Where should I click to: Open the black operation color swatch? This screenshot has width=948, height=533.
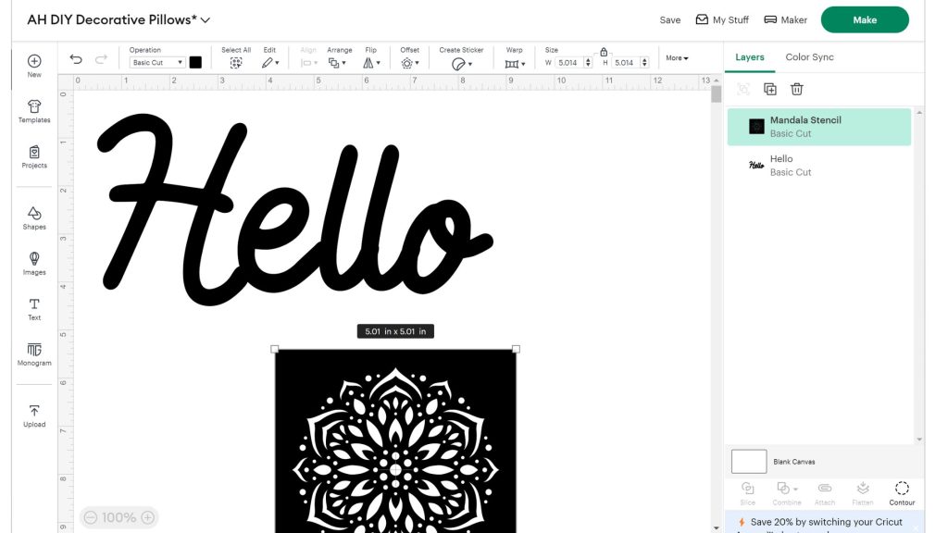[195, 63]
